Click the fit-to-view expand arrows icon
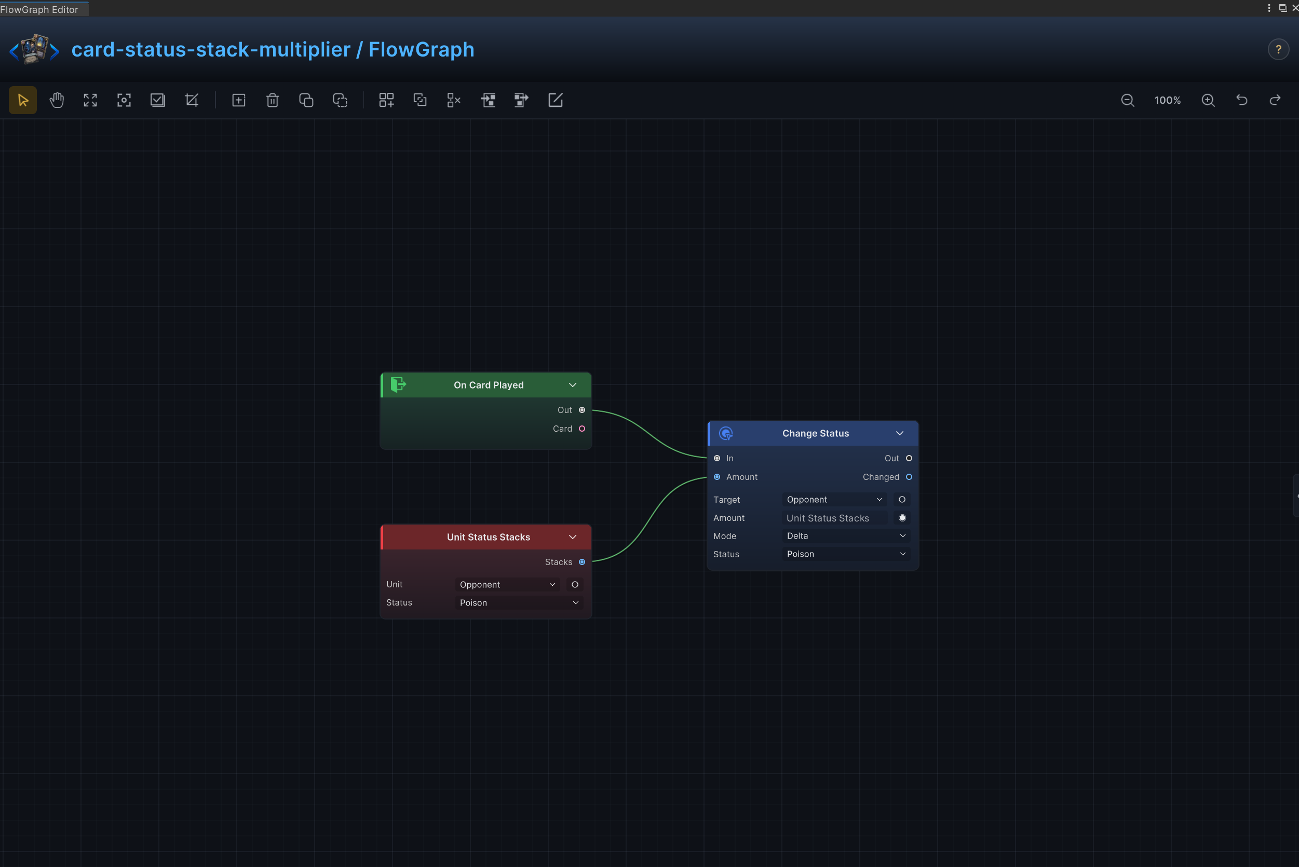The width and height of the screenshot is (1299, 867). coord(90,100)
